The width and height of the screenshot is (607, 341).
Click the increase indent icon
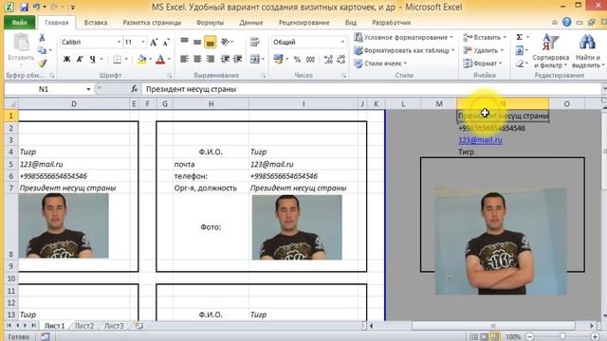tap(237, 59)
